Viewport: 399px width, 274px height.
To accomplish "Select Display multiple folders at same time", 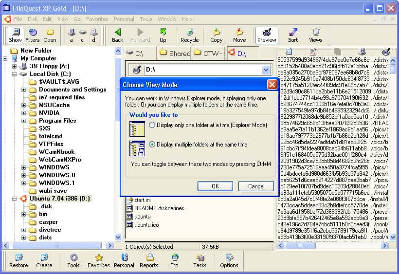I will coord(152,145).
